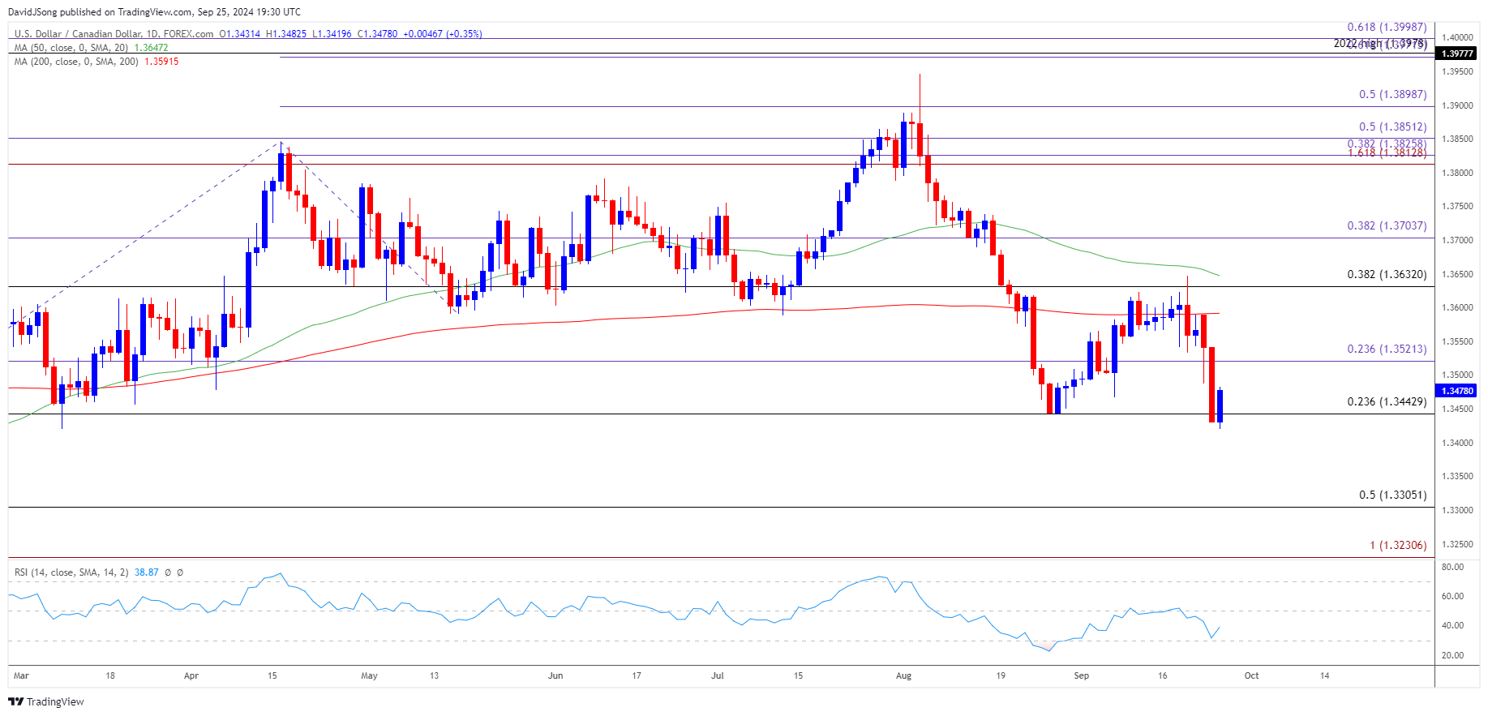Click the 0.236 (1.34429) Fibonacci label
1488x716 pixels.
tap(1387, 401)
